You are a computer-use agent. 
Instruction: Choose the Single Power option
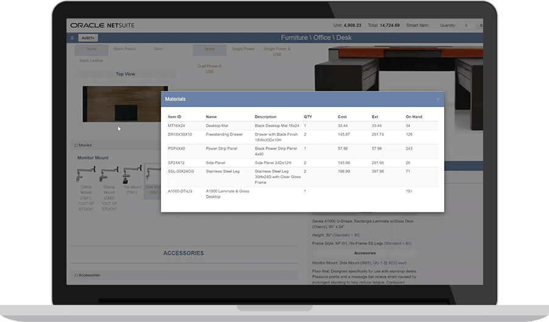(x=243, y=49)
